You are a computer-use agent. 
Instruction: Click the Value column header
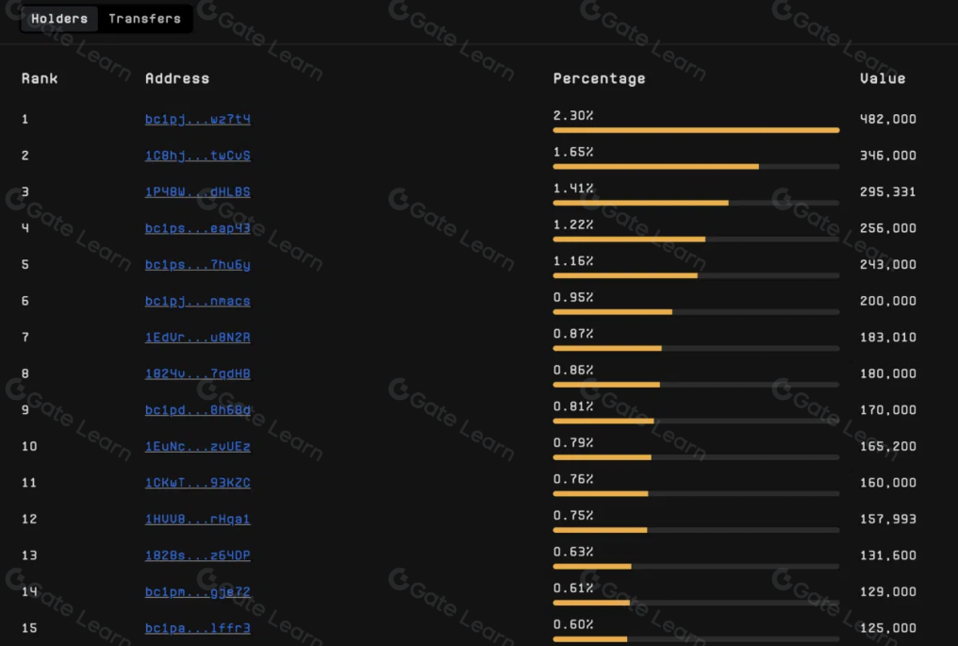click(x=883, y=79)
